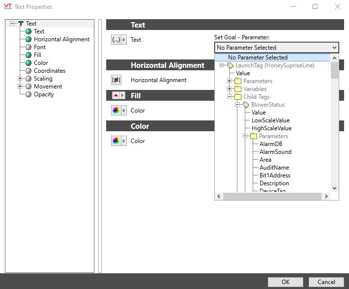Click the LaunchTag tag icon
This screenshot has height=289, width=349.
(230, 65)
